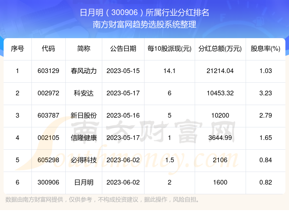This screenshot has height=218, width=289.
Task: Click the 每10股派现(元) column header
Action: click(x=169, y=49)
